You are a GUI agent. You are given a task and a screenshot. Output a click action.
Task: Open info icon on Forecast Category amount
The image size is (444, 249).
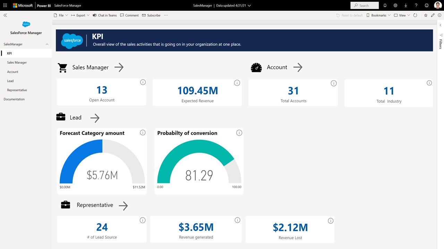[x=143, y=133]
